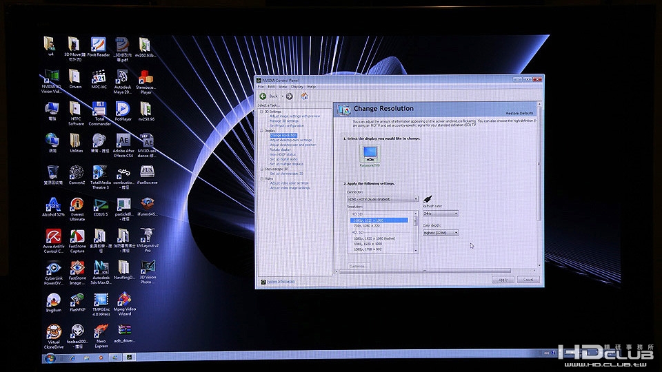Launch TMPGEnc 4.0 XPress shortcut
Viewport: 662px width, 372px height.
coord(101,304)
